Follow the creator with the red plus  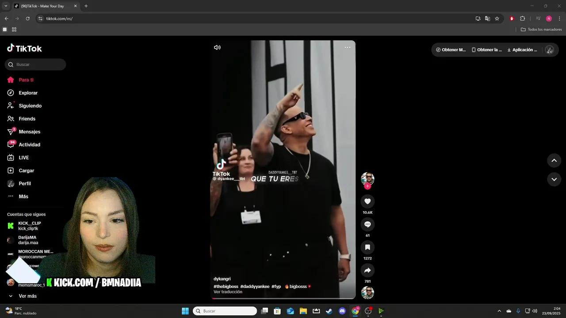point(367,186)
